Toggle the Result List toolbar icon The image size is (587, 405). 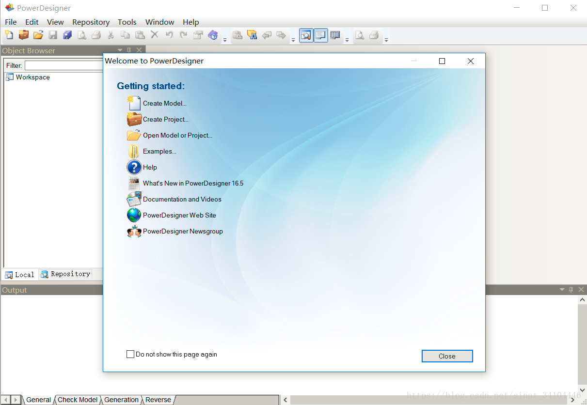(335, 35)
